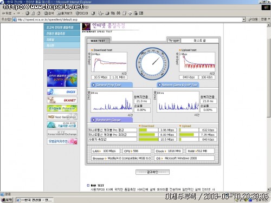Image resolution: width=271 pixels, height=203 pixels.
Task: Click the General Ping Test label
Action: [x=112, y=85]
